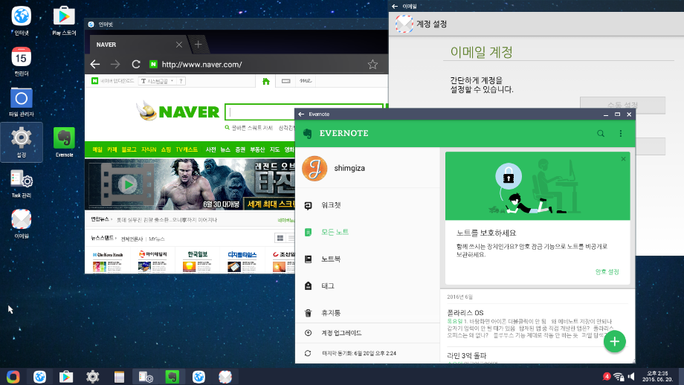The height and width of the screenshot is (385, 684).
Task: Open the Calendar desktop icon showing 15
Action: click(22, 61)
